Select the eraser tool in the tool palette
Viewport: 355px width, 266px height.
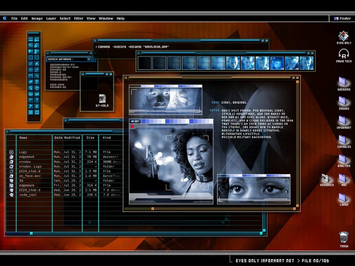31,82
